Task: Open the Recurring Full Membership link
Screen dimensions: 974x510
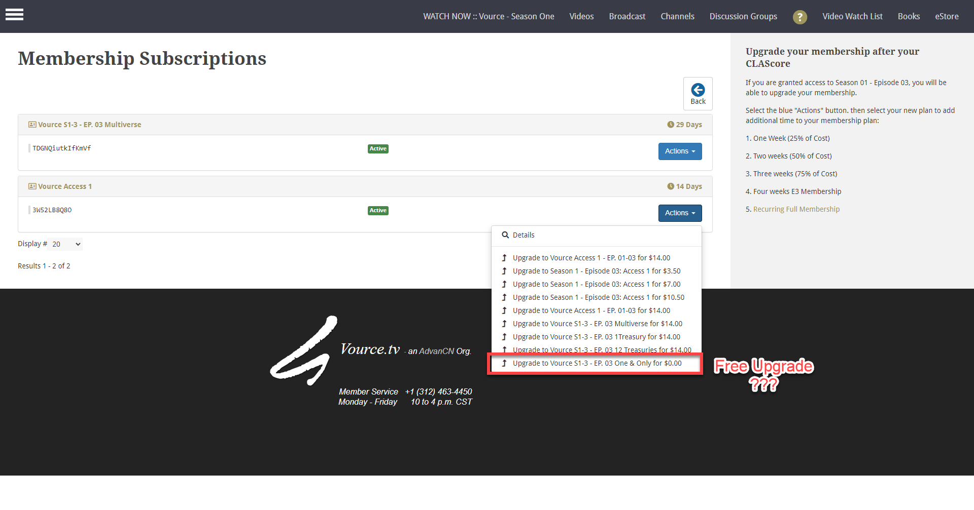Action: coord(796,209)
